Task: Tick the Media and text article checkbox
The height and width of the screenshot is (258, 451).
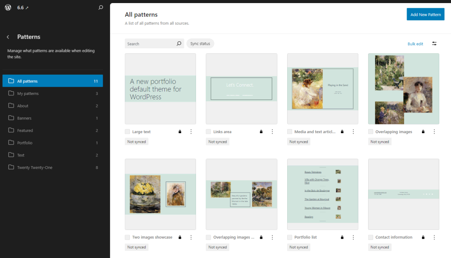Action: 290,131
